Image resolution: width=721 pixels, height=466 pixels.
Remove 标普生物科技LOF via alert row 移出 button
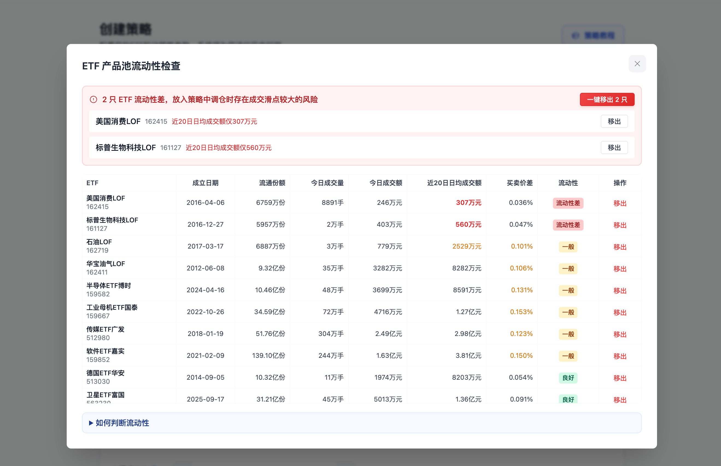pyautogui.click(x=614, y=148)
